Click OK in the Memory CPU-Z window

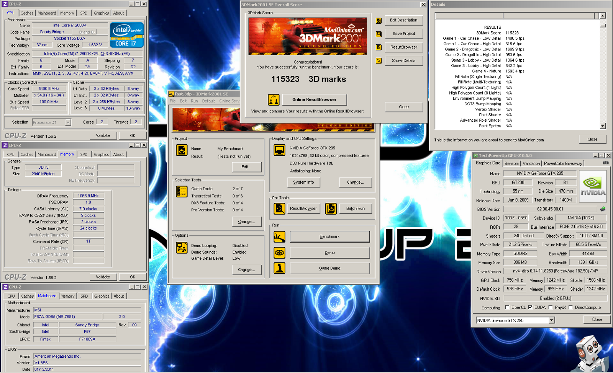(x=133, y=277)
